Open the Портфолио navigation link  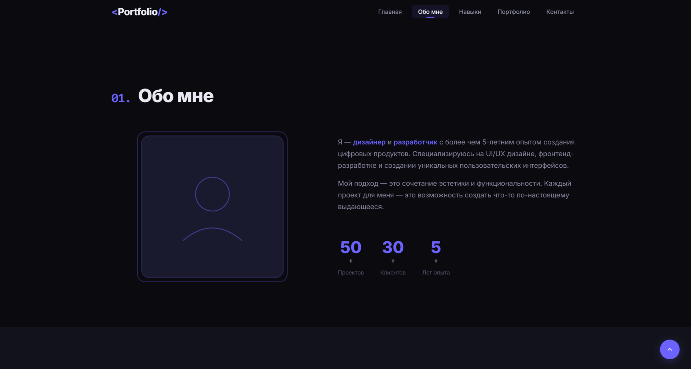tap(514, 12)
